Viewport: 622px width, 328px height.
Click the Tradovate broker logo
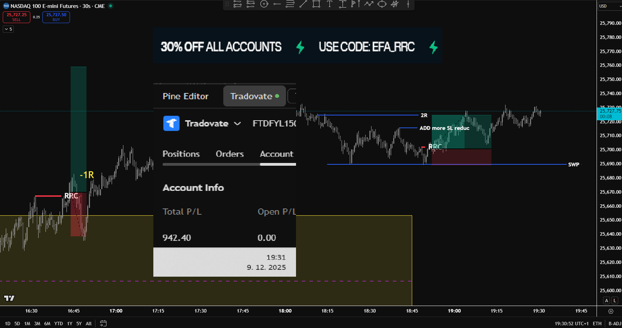[172, 123]
